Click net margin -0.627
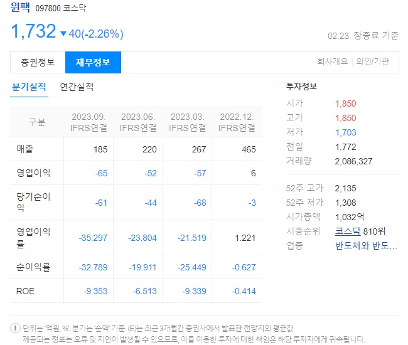Image resolution: width=408 pixels, height=345 pixels. [244, 267]
